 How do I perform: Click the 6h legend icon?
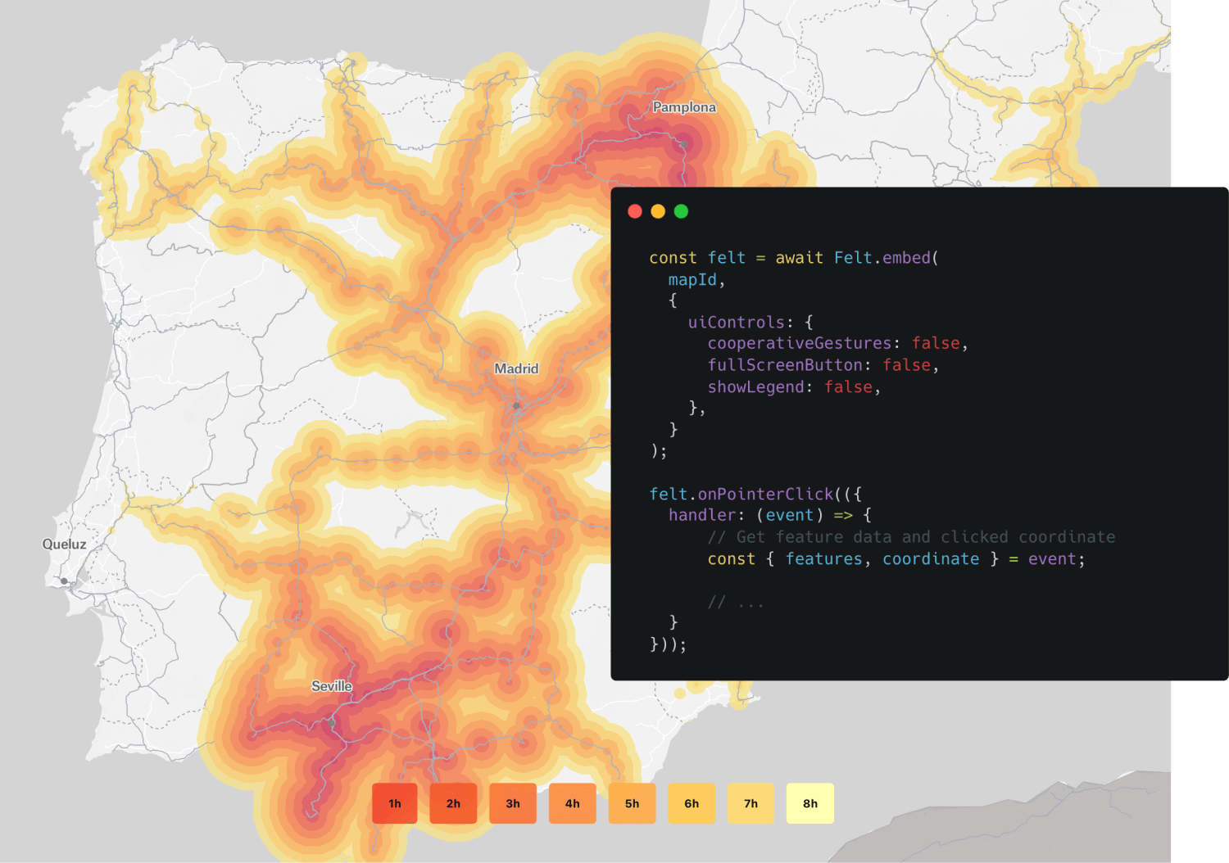click(691, 803)
